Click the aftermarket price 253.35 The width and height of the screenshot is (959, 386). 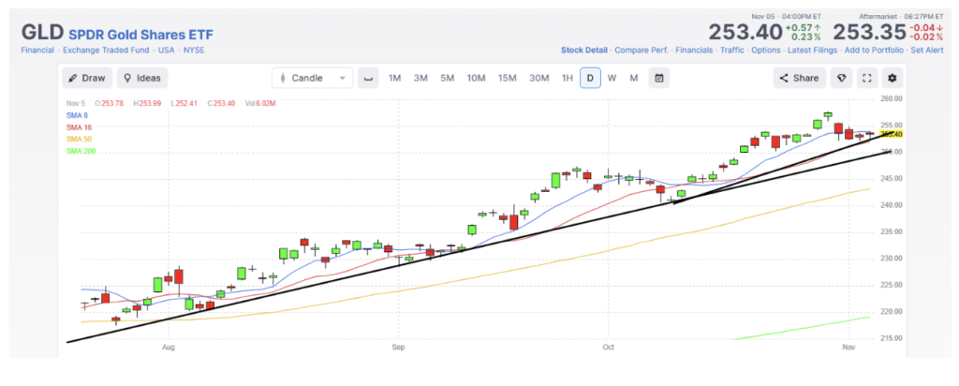click(x=869, y=32)
